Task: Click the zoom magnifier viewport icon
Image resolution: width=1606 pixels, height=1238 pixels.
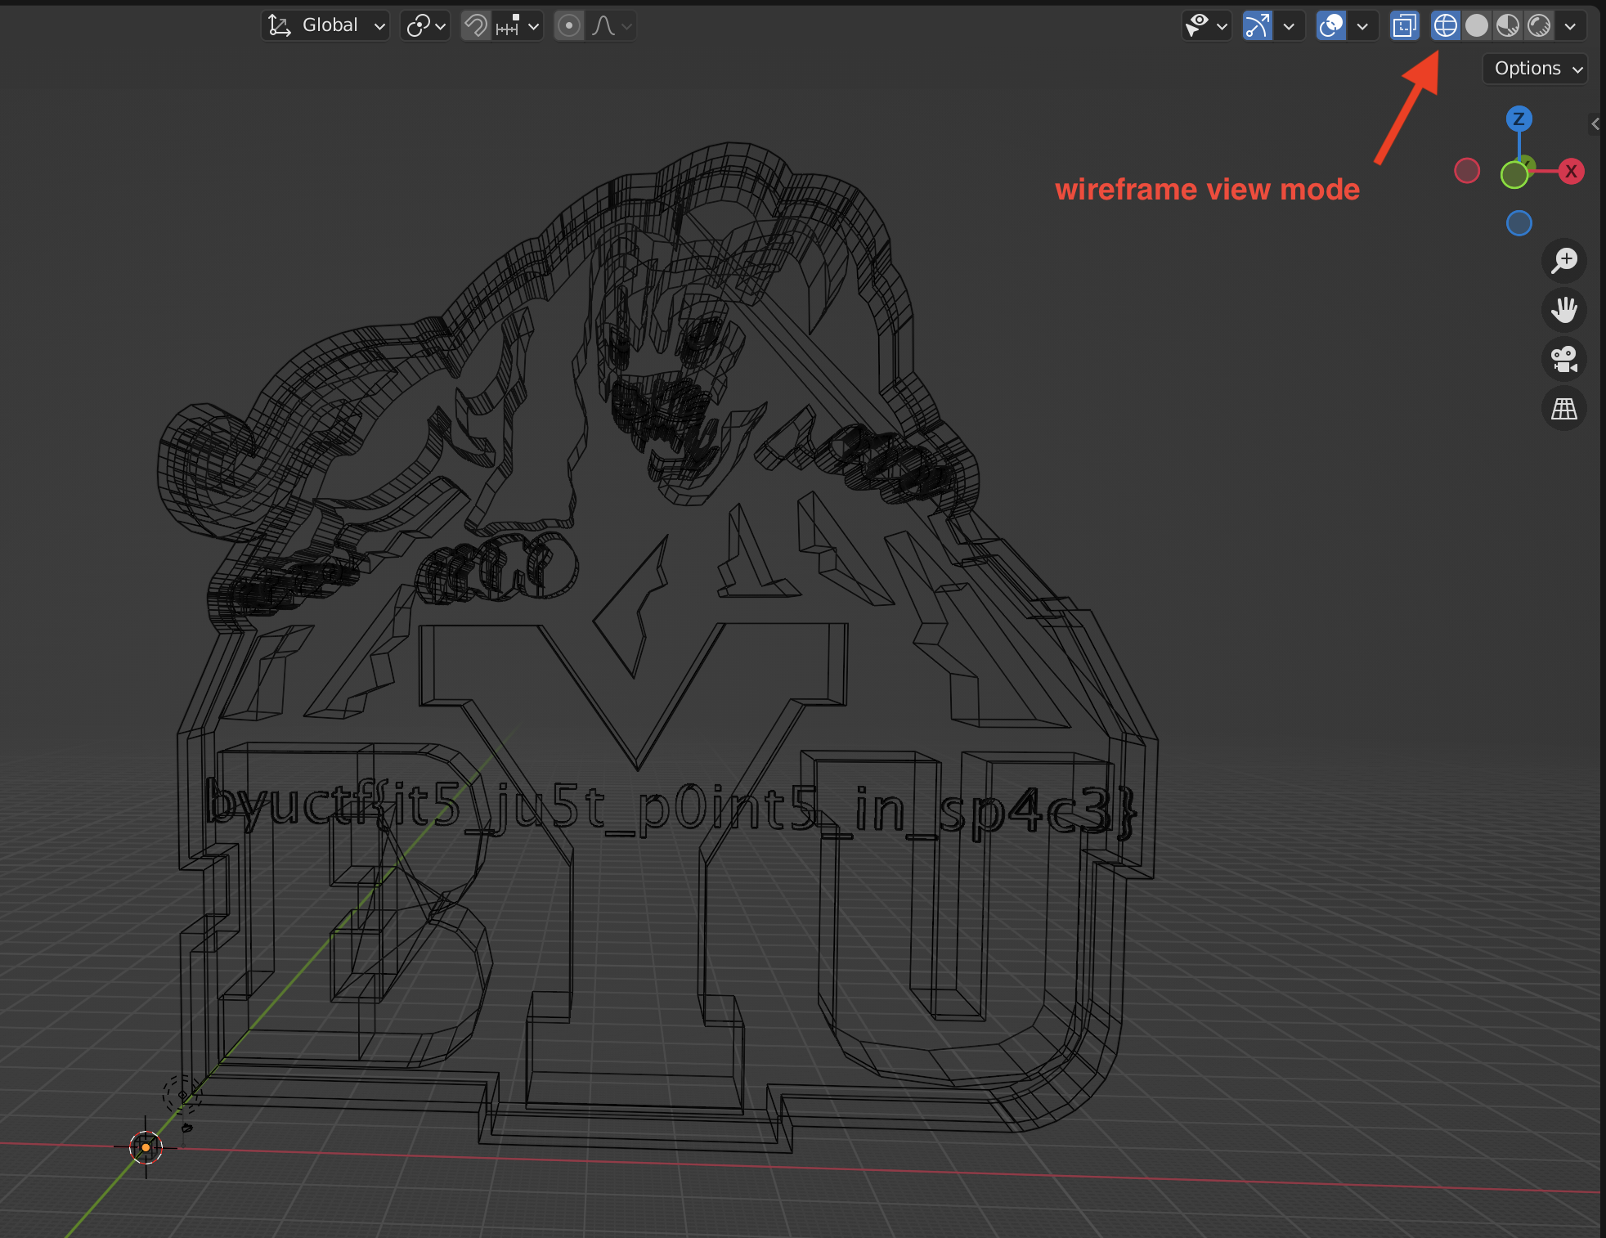Action: pyautogui.click(x=1563, y=261)
